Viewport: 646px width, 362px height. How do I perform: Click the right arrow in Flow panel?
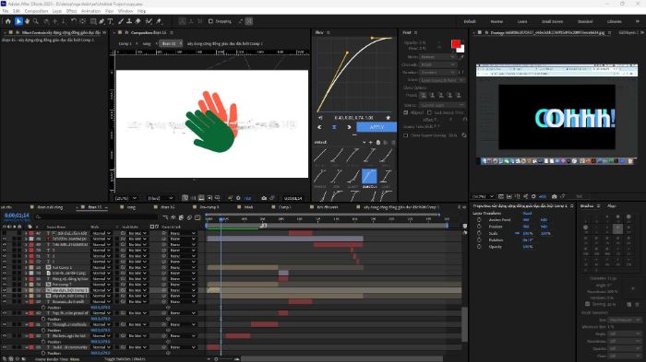[x=350, y=127]
